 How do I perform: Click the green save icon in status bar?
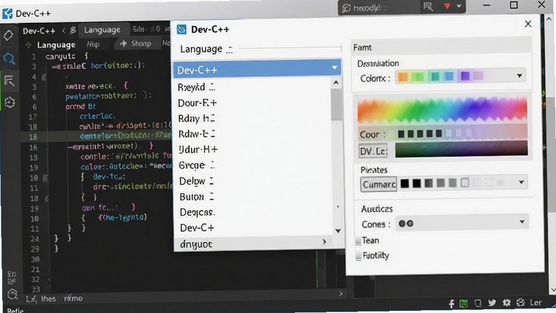(x=464, y=303)
